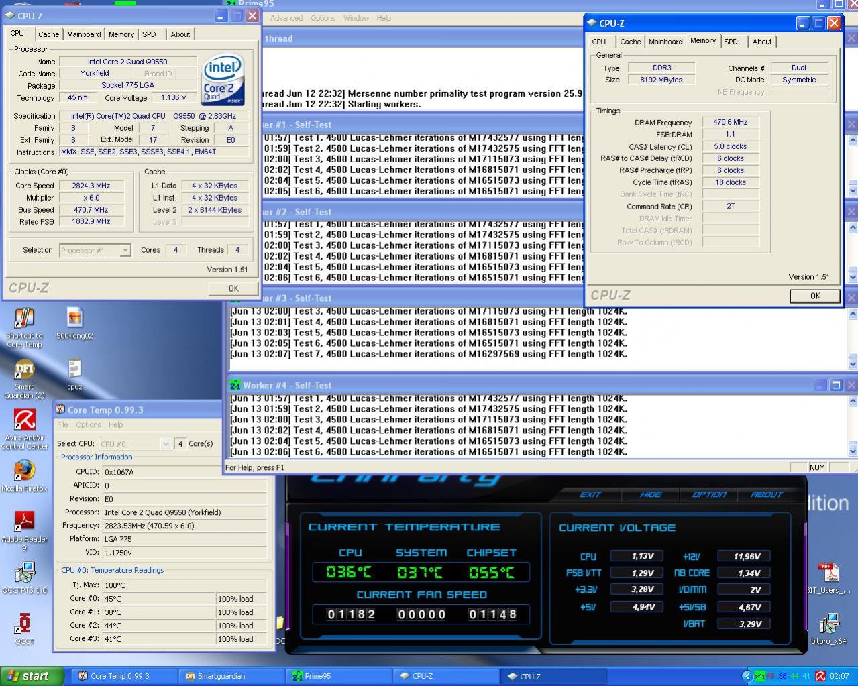Click OPTION in Smart Guardian panel
858x686 pixels.
click(x=709, y=494)
